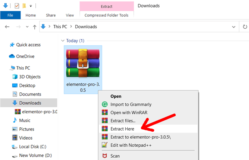Click This PC in address breadcrumb
The height and width of the screenshot is (160, 249).
point(60,27)
